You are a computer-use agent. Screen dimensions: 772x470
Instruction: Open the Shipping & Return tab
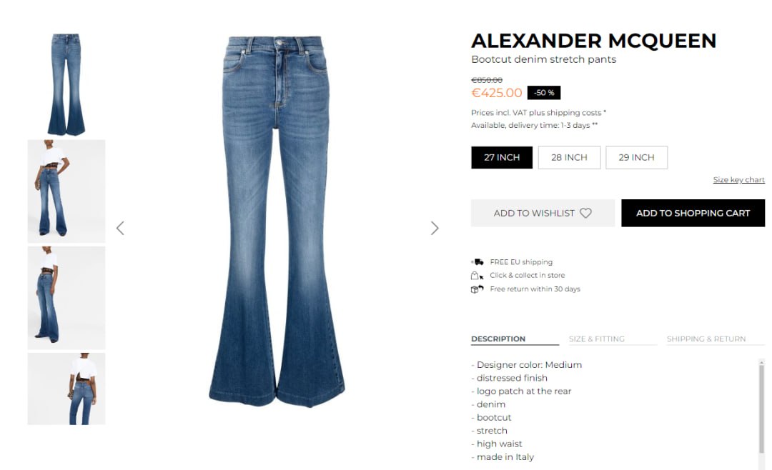click(x=706, y=339)
